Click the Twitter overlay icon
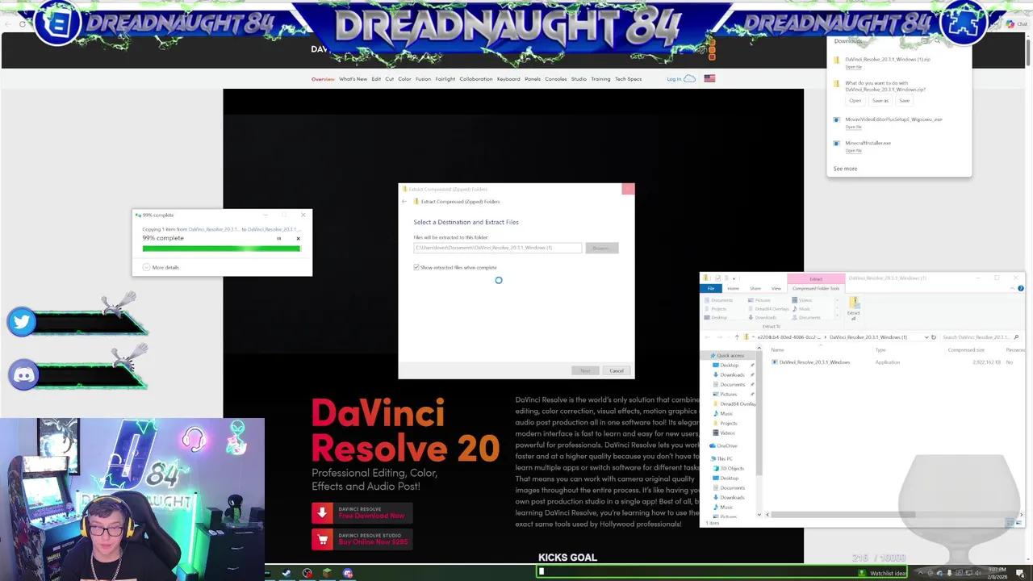The width and height of the screenshot is (1033, 581). coord(22,322)
